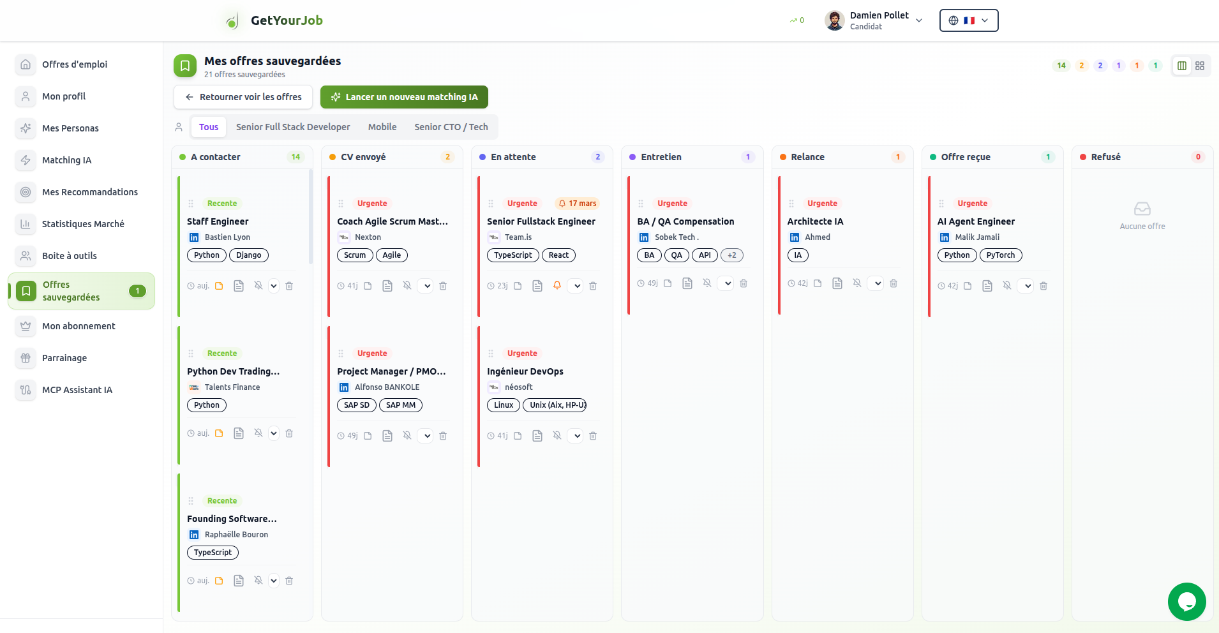Open status dropdown on Staff Engineer card
This screenshot has height=633, width=1219.
pyautogui.click(x=274, y=286)
